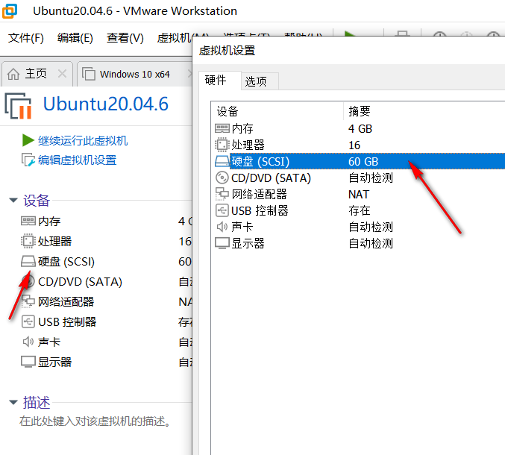Select USB 控制器 text in main window device list
The height and width of the screenshot is (455, 505).
coord(67,322)
